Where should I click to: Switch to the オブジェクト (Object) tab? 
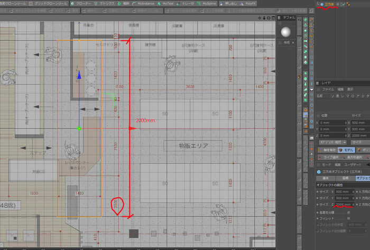363,178
